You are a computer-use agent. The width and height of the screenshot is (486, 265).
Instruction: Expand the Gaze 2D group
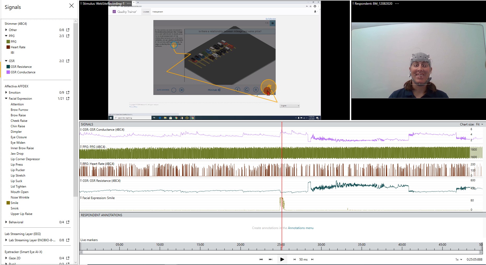coord(6,258)
